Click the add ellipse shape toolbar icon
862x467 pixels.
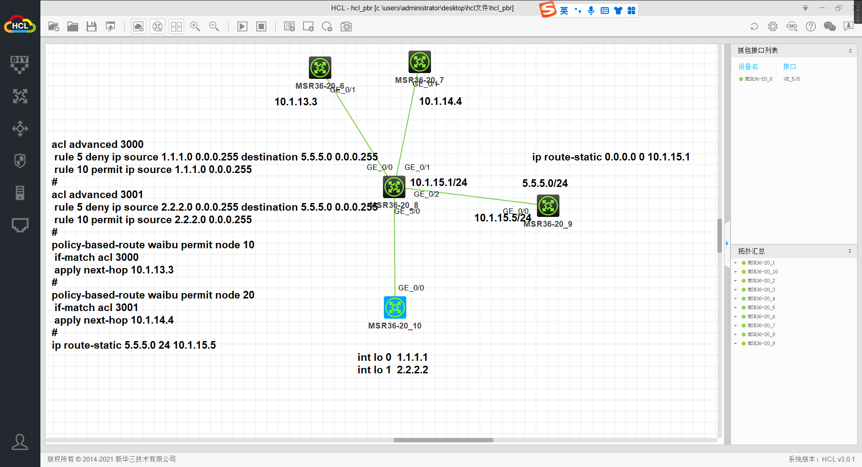(x=327, y=27)
